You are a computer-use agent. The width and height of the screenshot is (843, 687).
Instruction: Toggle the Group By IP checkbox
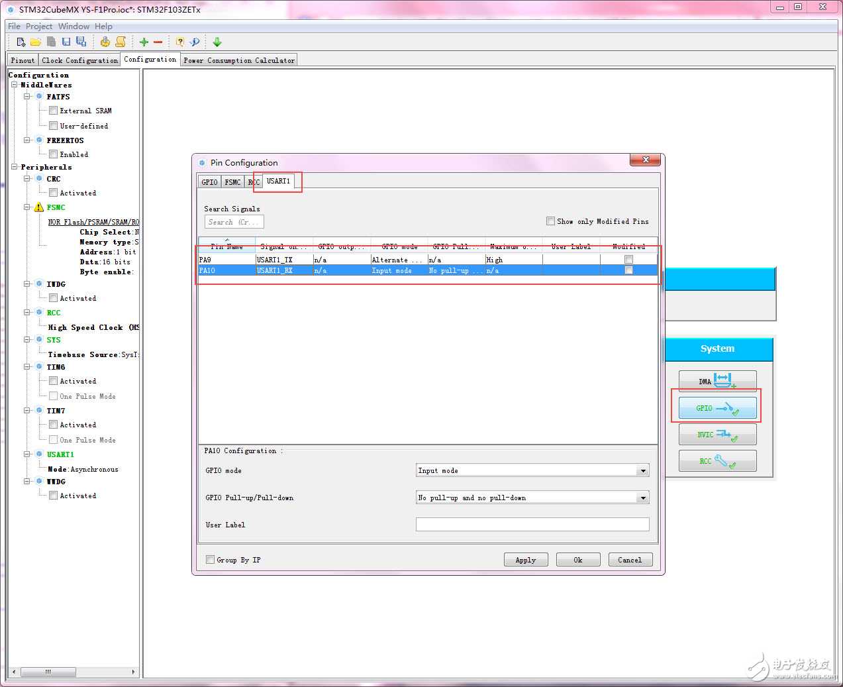pyautogui.click(x=211, y=560)
